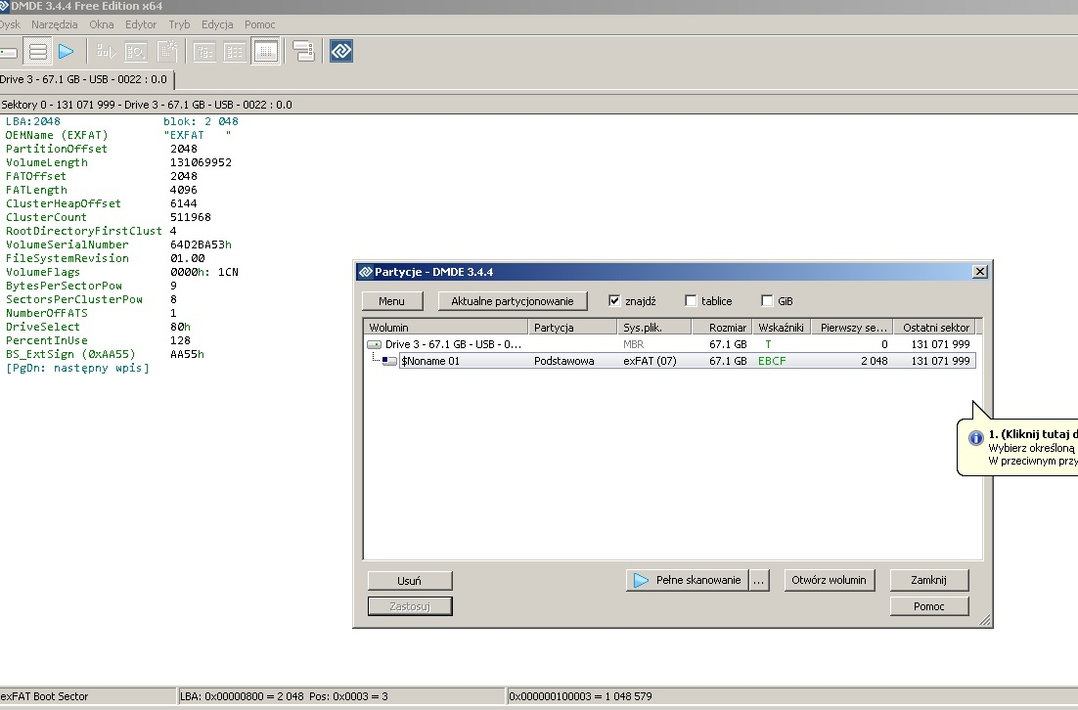Click the greyed recover/new-items toolbar icon

coord(167,52)
